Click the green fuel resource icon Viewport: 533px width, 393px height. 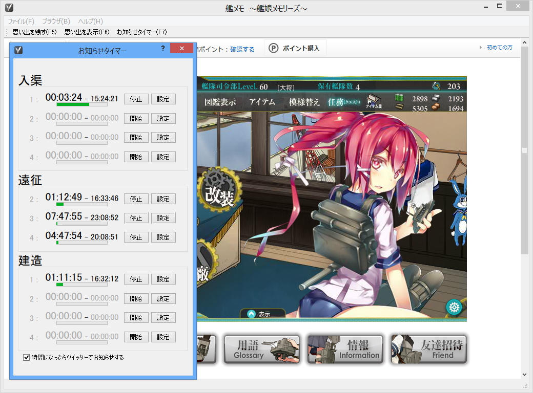coord(399,98)
